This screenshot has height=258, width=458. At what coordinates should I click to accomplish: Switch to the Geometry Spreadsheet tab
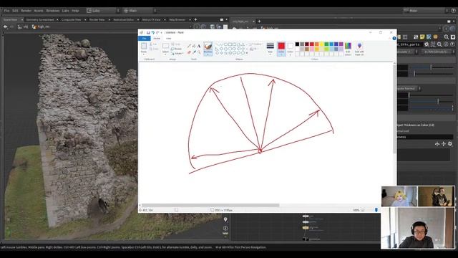tap(40, 19)
